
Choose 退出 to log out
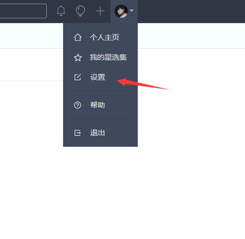[x=98, y=133]
